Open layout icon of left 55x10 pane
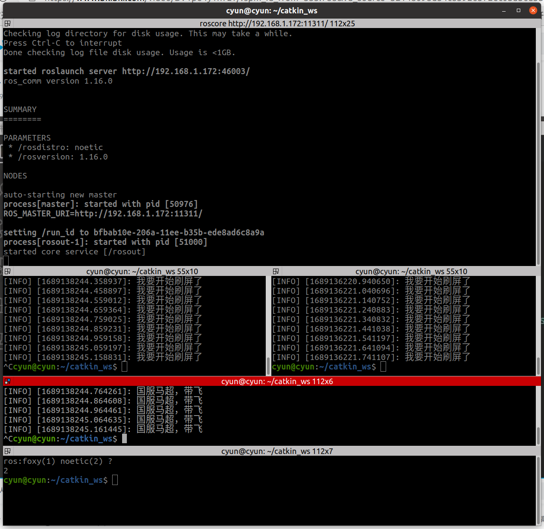The width and height of the screenshot is (544, 529). click(x=8, y=271)
